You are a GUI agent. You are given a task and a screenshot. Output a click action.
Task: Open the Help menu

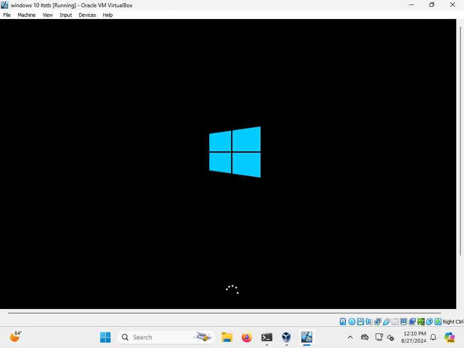pyautogui.click(x=107, y=15)
